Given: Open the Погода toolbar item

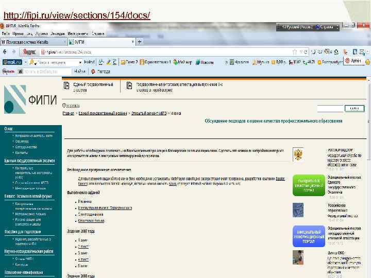Looking at the screenshot, I should pyautogui.click(x=101, y=72).
